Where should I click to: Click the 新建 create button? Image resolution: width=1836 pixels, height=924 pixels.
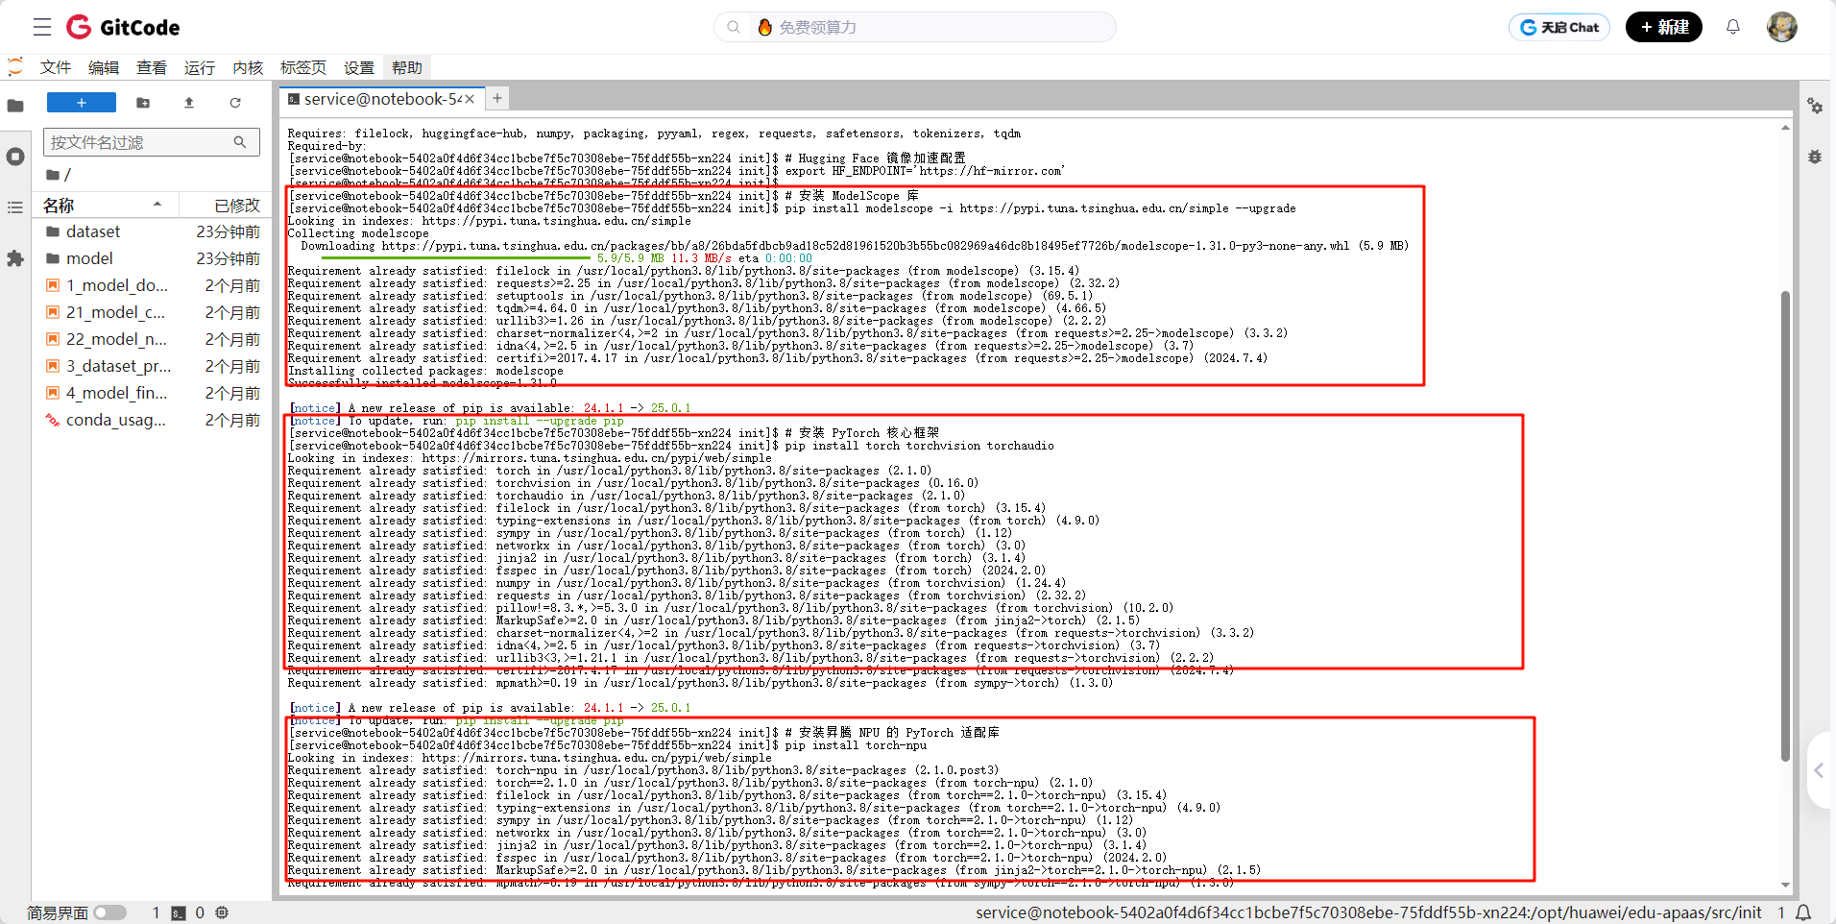1664,27
